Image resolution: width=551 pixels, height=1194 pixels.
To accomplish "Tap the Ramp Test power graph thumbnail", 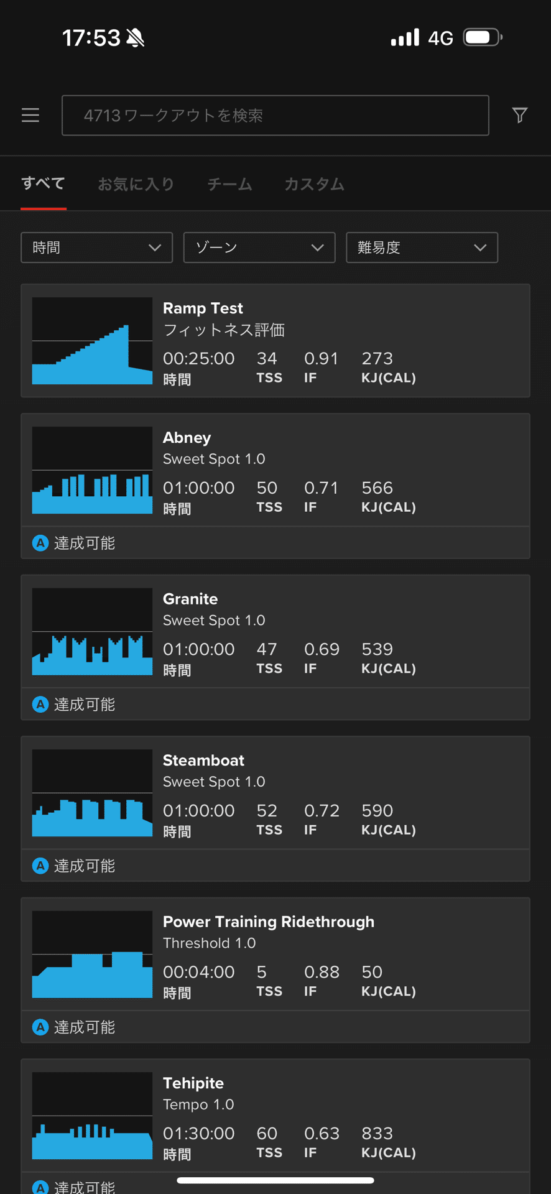I will (x=92, y=341).
